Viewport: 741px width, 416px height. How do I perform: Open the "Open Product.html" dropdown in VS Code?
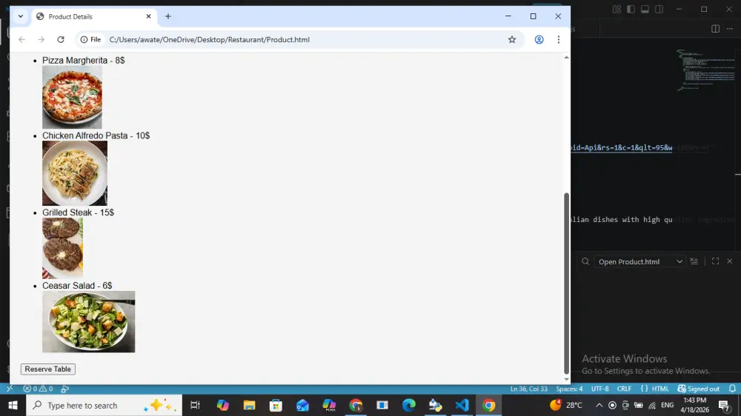point(640,261)
